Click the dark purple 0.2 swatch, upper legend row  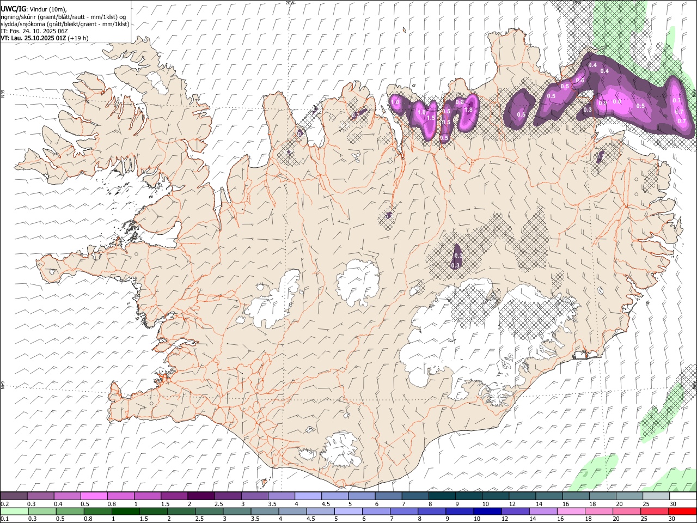(14, 496)
